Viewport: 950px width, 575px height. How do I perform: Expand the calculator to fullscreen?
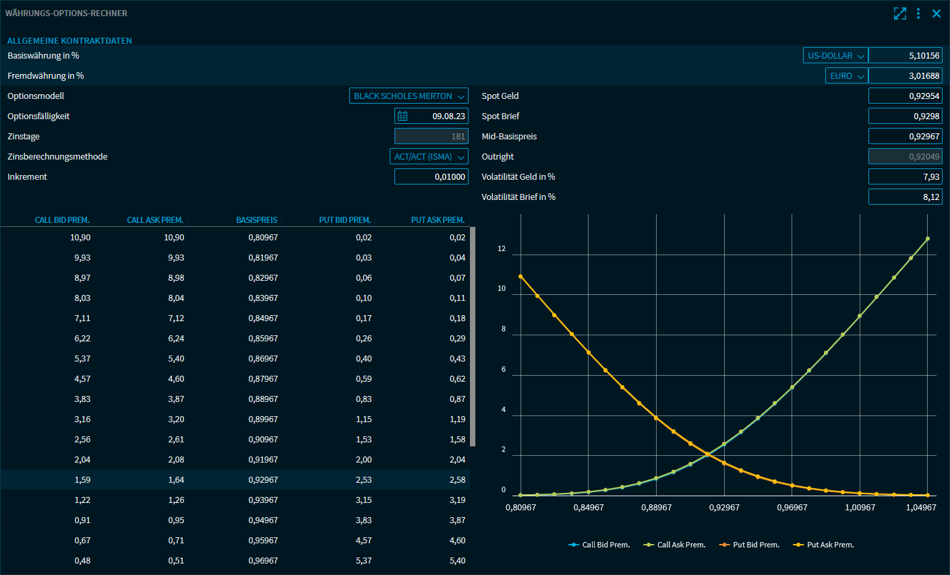(x=899, y=13)
